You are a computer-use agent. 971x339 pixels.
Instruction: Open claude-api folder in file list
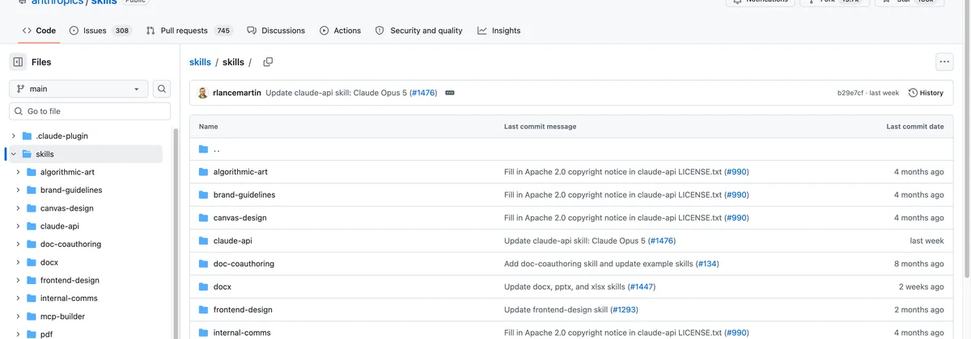coord(233,241)
